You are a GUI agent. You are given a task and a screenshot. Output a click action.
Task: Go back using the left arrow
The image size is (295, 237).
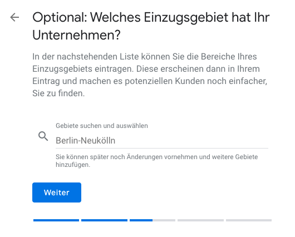tap(14, 17)
